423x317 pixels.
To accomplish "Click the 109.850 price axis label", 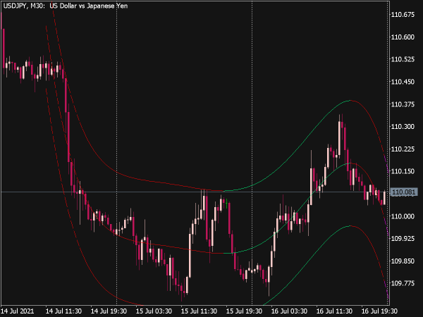I will (403, 261).
